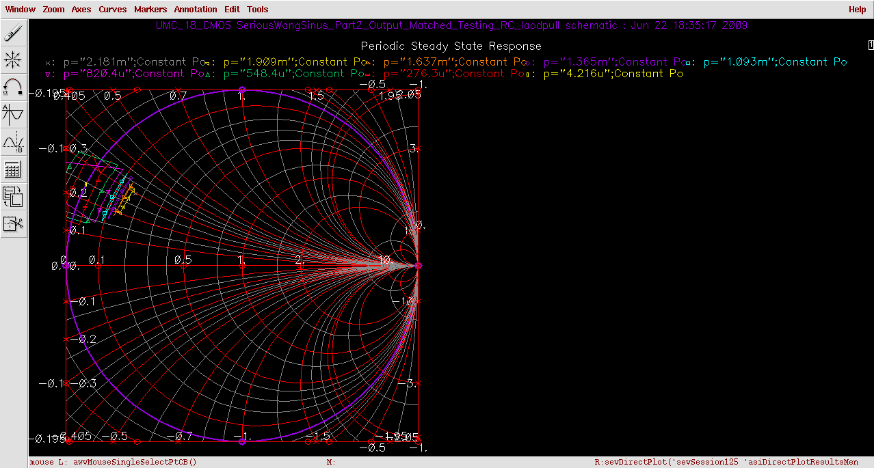Click the "2." label on the real axis
The height and width of the screenshot is (468, 874).
pyautogui.click(x=300, y=260)
